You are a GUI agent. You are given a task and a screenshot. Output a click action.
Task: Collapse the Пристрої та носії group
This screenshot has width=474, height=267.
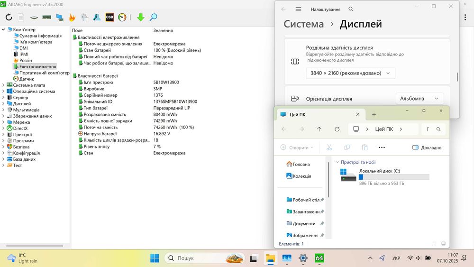(x=337, y=162)
